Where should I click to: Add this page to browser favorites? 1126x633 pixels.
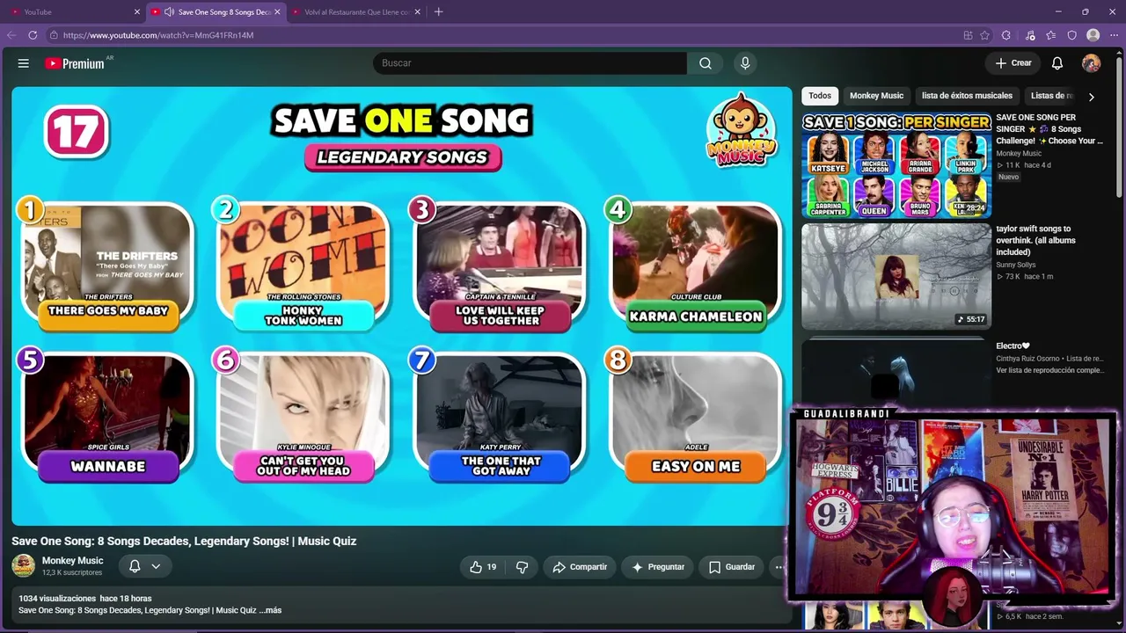point(984,35)
